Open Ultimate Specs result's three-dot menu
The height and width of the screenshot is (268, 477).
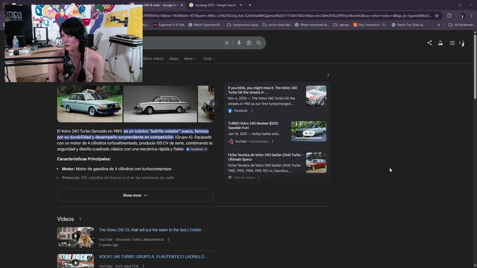(x=259, y=178)
